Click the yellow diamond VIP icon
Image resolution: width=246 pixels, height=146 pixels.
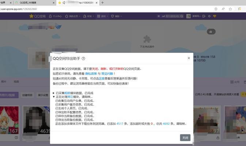(x=215, y=16)
